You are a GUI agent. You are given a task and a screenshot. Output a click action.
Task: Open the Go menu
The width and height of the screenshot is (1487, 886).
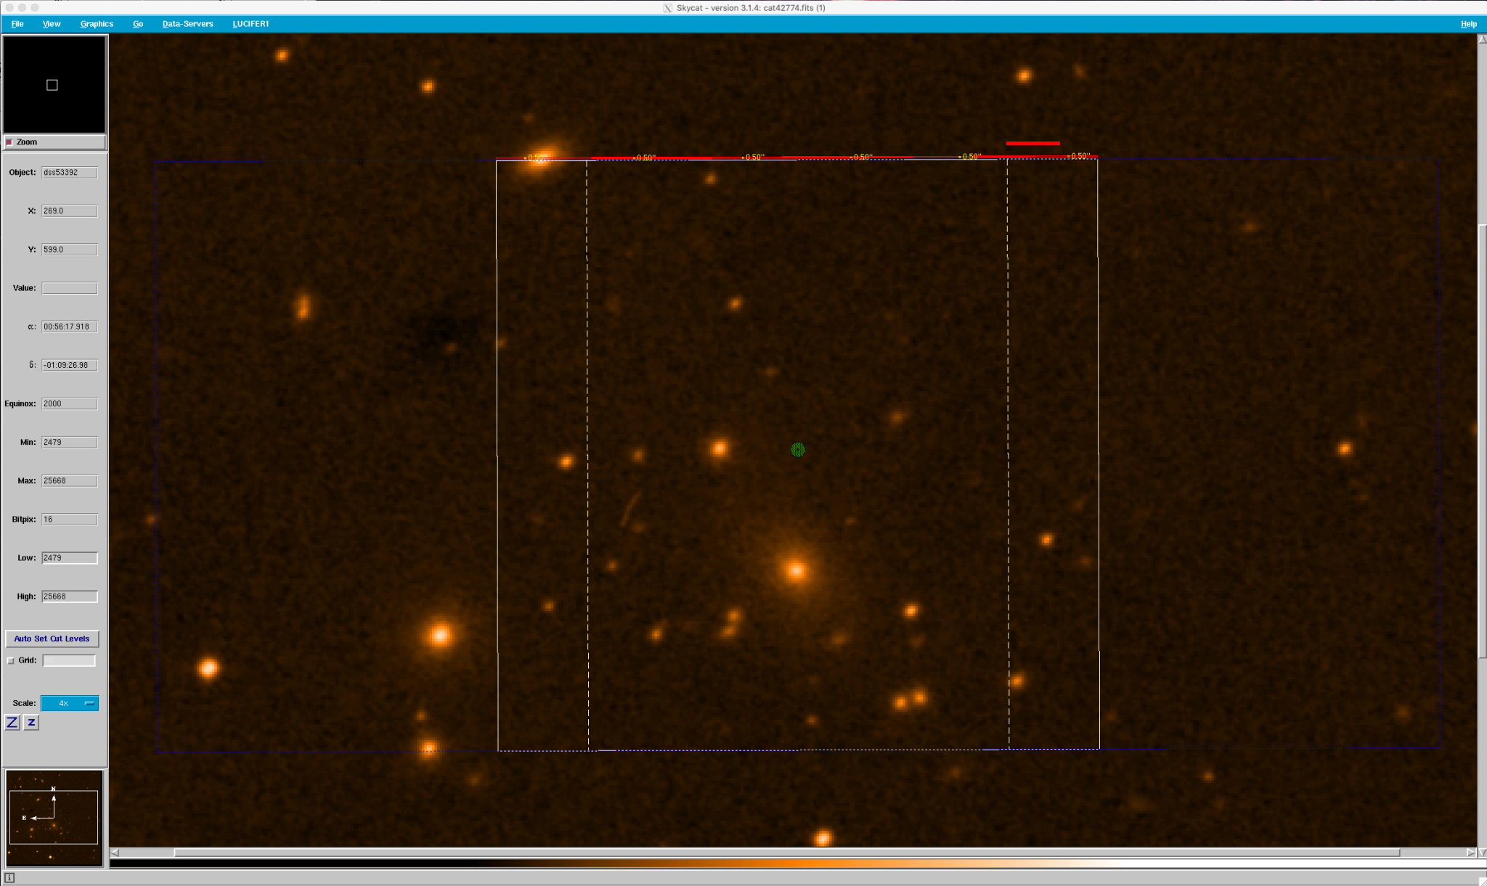coord(138,24)
